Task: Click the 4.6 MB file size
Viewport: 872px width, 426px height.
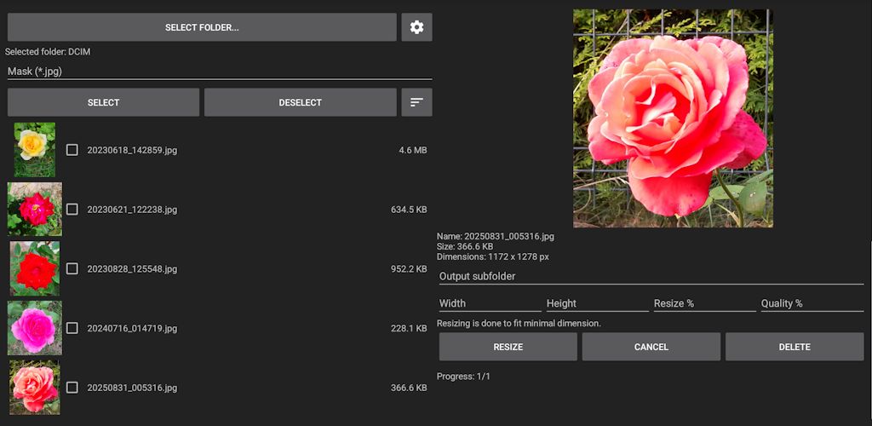Action: click(x=413, y=150)
